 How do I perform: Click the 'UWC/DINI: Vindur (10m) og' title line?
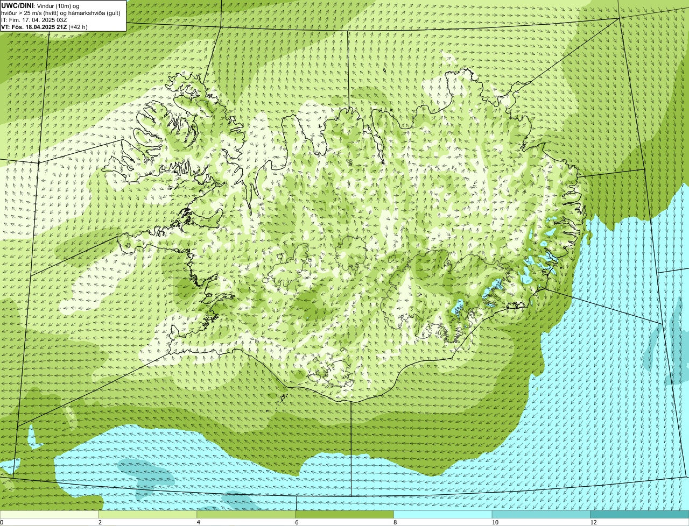(40, 6)
